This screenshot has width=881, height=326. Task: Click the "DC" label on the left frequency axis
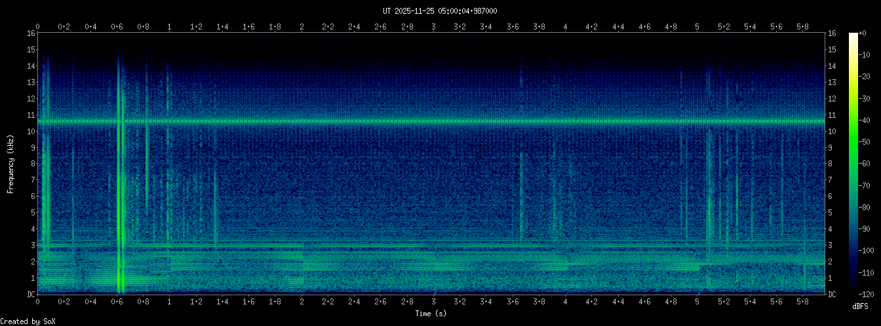click(30, 294)
